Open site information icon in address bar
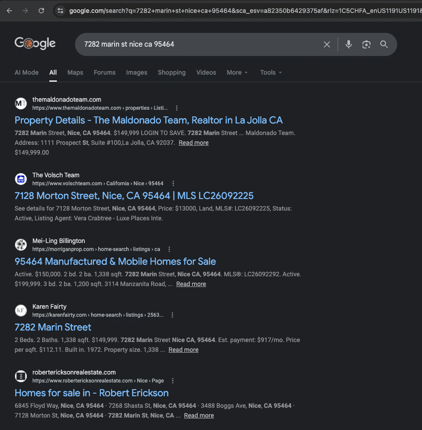 click(x=60, y=11)
